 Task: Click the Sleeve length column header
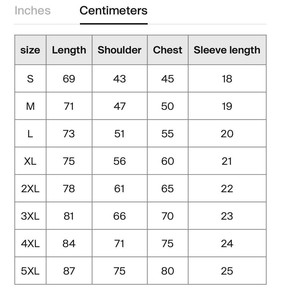pyautogui.click(x=227, y=50)
